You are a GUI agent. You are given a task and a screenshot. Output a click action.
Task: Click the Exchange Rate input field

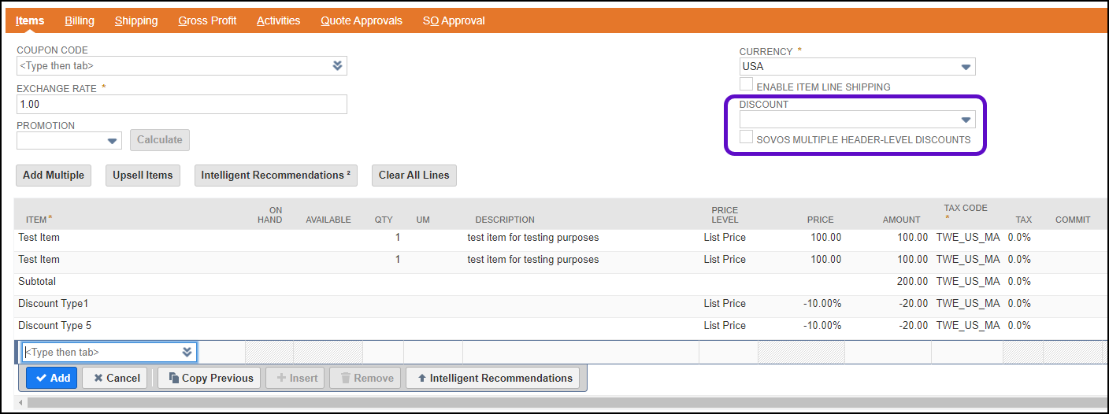click(x=181, y=104)
